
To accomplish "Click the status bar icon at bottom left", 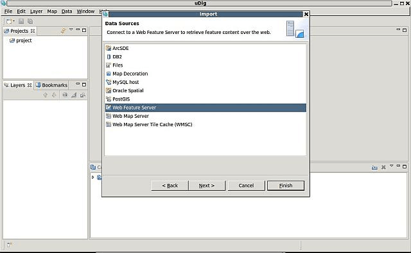I will pos(10,245).
